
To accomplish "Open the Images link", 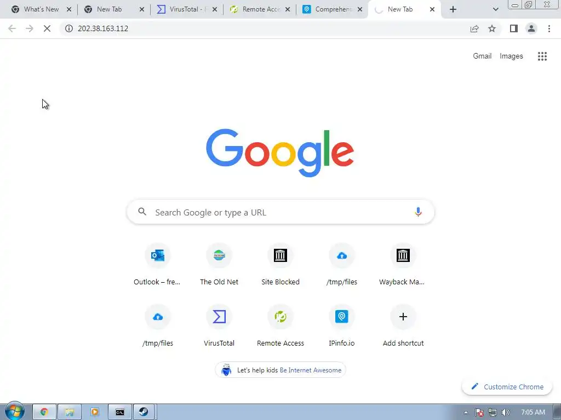I will pos(511,56).
